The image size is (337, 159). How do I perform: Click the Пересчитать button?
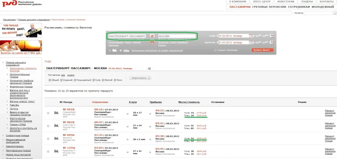tap(140, 78)
